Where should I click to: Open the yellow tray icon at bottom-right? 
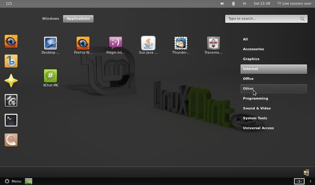306,172
